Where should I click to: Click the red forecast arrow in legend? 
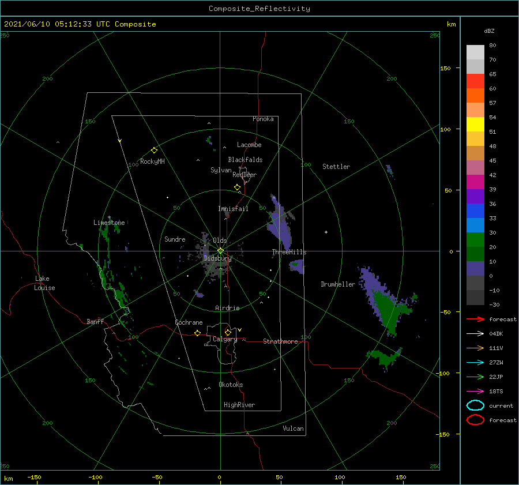tap(475, 319)
